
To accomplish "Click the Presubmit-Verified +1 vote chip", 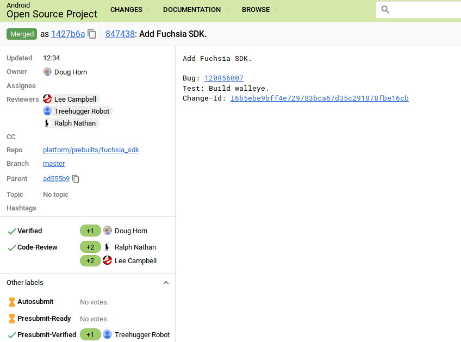I will click(90, 334).
